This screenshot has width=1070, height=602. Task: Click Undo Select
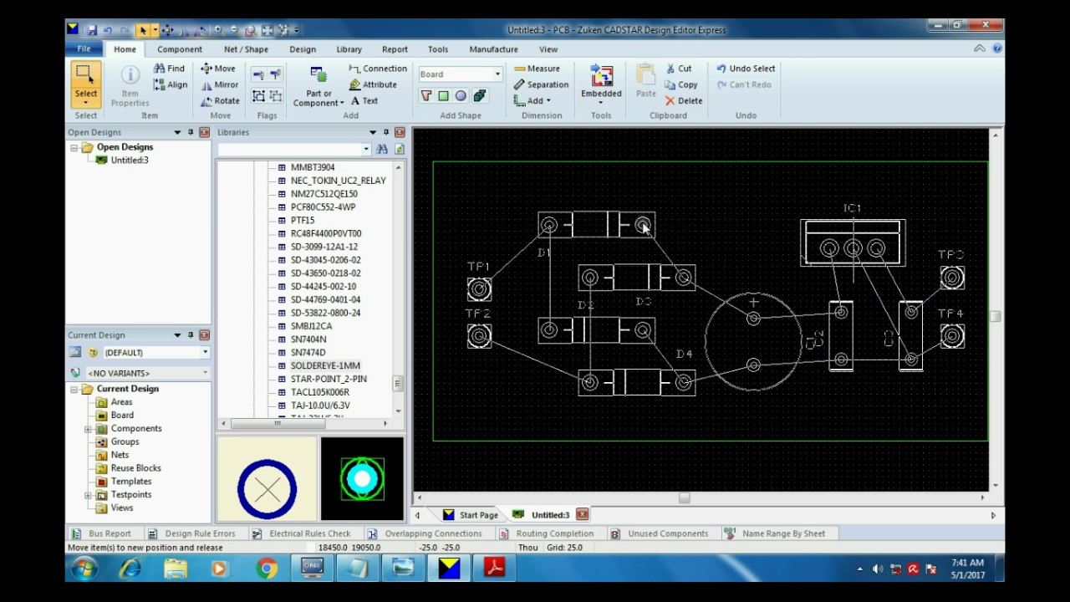point(746,69)
